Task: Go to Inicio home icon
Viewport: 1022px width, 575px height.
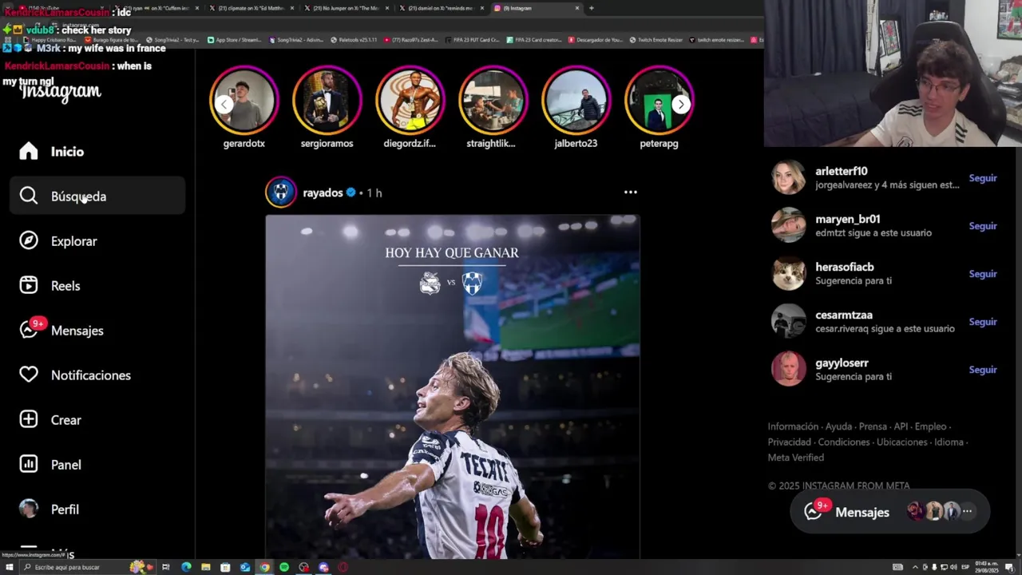Action: click(29, 152)
